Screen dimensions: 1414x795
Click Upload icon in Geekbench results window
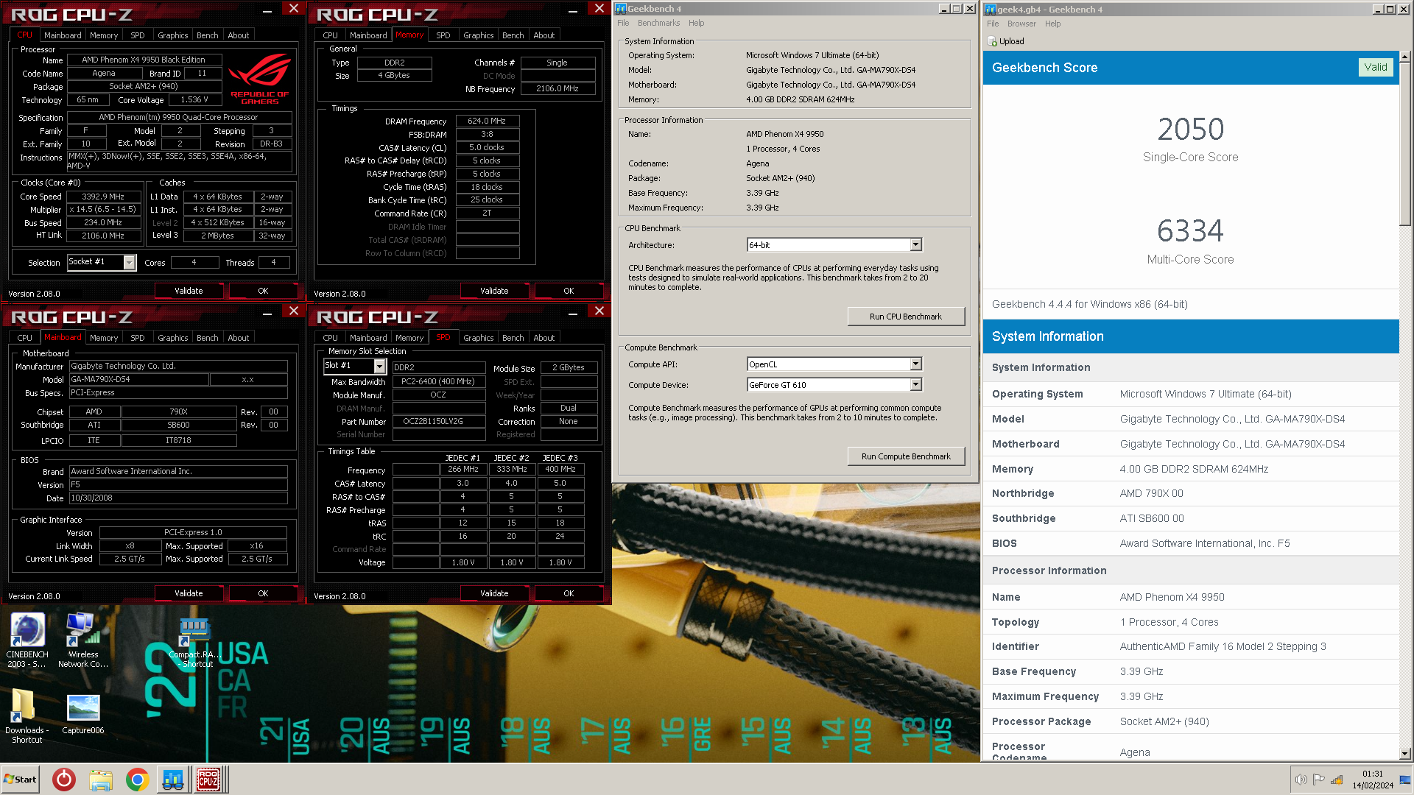(x=992, y=41)
